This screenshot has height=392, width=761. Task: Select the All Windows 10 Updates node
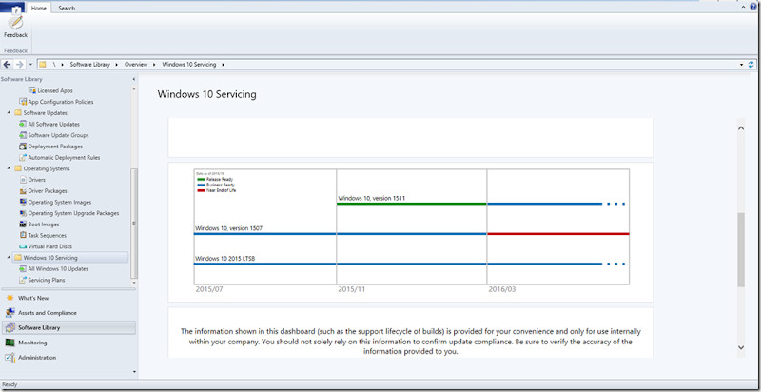(58, 269)
